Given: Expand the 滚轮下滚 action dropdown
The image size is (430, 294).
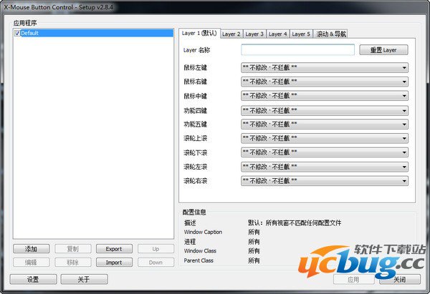Looking at the screenshot, I should (325, 152).
